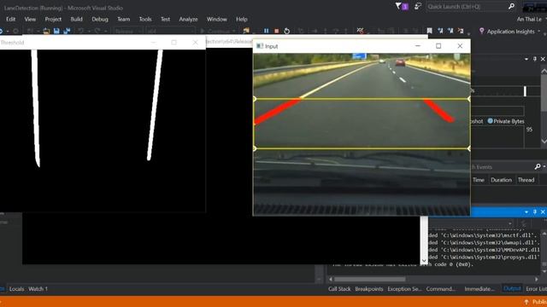Switch to the Watch 1 tab
The width and height of the screenshot is (547, 307).
(x=38, y=289)
